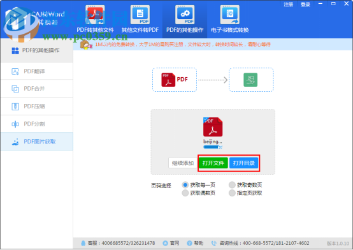Switch to PDF合并 in sidebar

pos(37,89)
